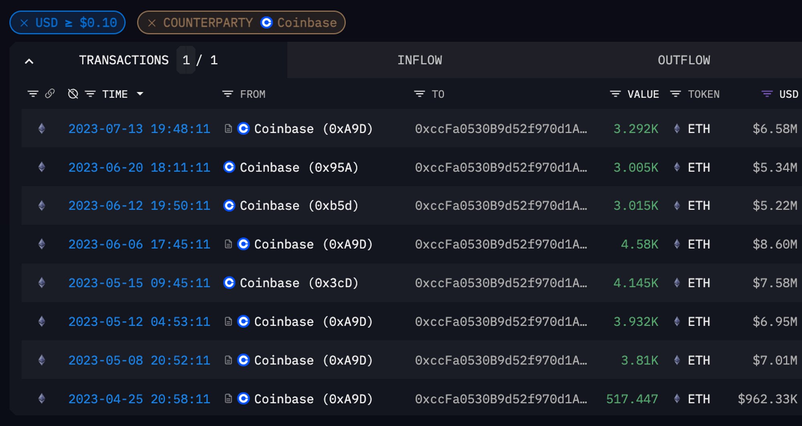Viewport: 802px width, 426px height.
Task: Click Coinbase (0xA9D) in the 2023-07-13 row
Action: pos(313,129)
